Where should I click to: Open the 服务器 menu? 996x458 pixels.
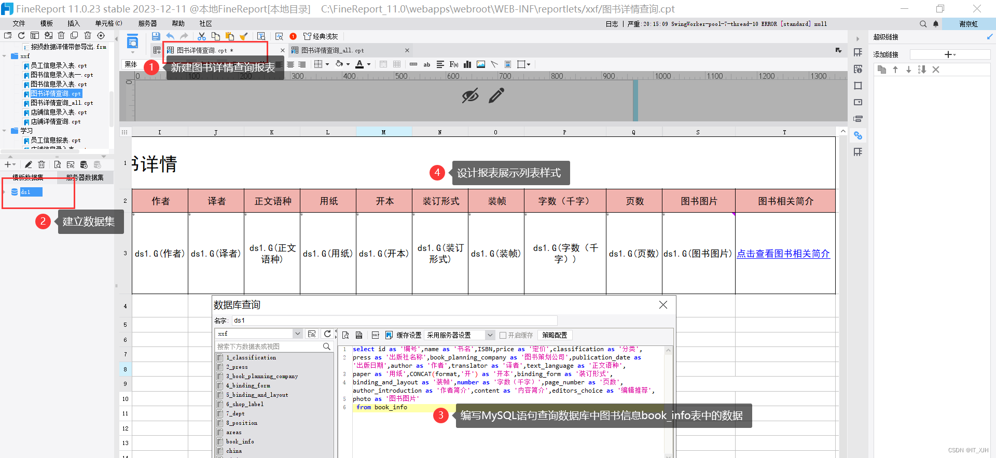(147, 24)
